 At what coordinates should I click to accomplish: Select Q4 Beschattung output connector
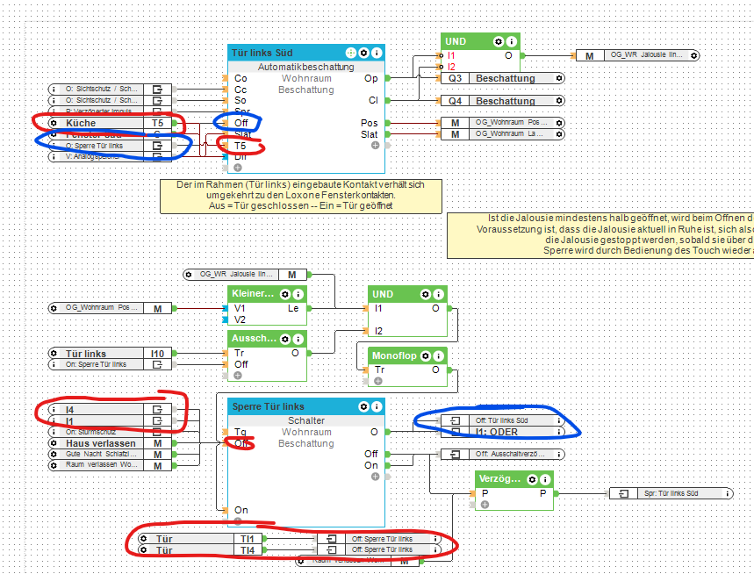coord(502,101)
